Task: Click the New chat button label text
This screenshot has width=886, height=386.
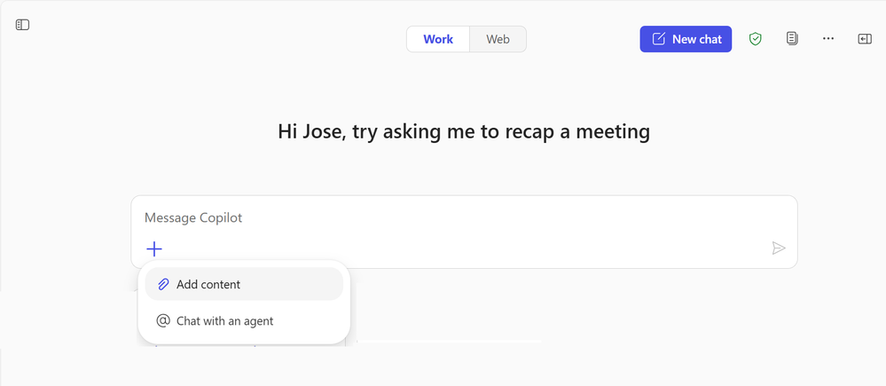Action: point(697,39)
